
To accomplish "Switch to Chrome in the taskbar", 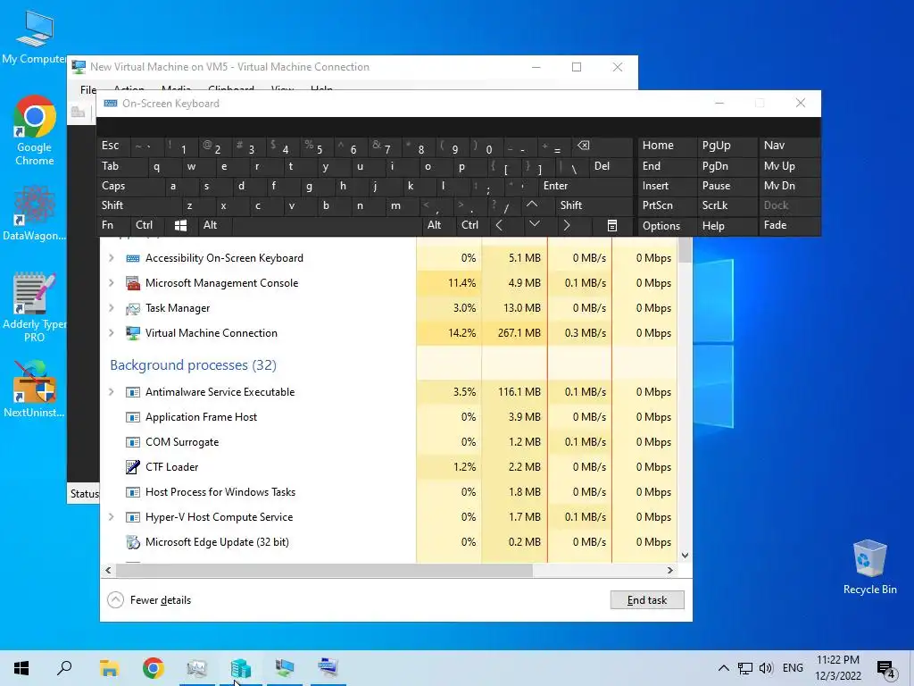I will tap(154, 668).
